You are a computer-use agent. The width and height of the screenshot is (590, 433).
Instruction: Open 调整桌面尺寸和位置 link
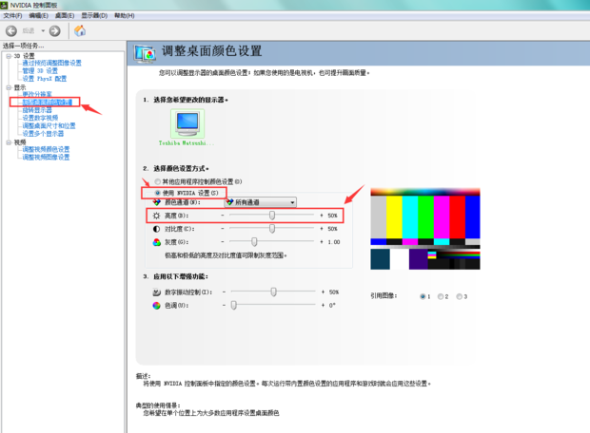pos(49,125)
